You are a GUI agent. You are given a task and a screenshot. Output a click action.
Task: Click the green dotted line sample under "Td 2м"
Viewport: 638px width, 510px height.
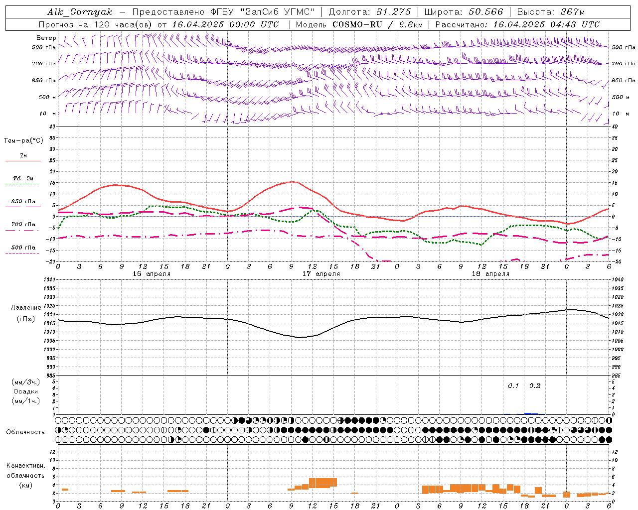point(22,184)
